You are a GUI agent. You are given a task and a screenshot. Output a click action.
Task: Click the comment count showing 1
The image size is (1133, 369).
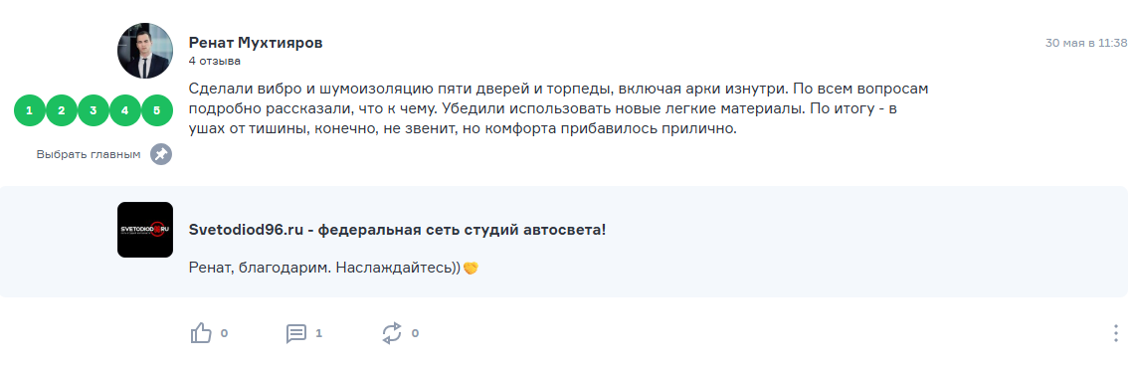(318, 333)
